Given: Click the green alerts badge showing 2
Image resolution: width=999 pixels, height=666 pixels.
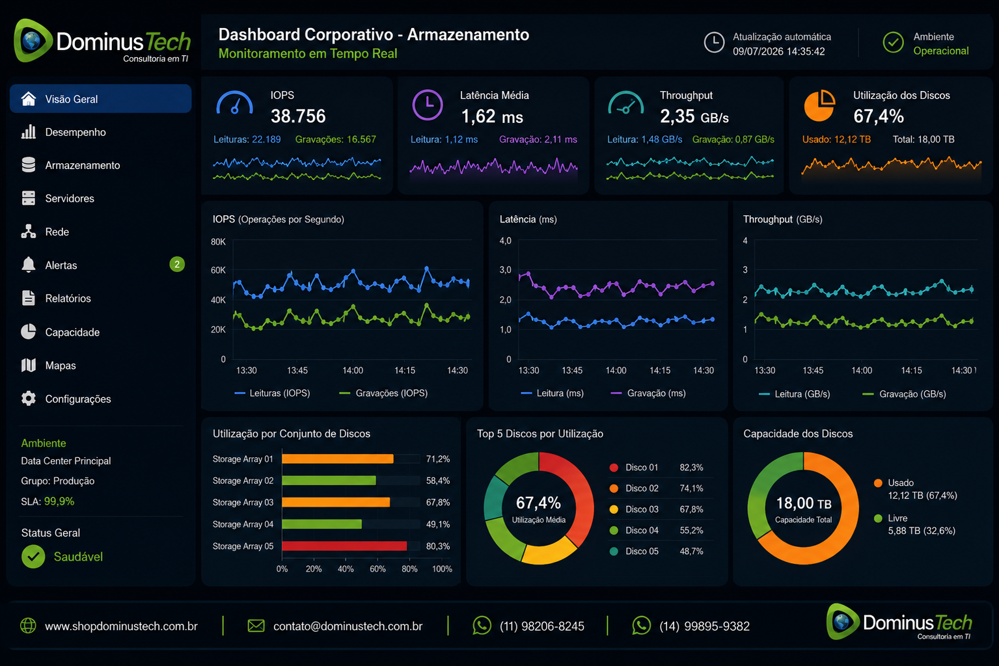Looking at the screenshot, I should [177, 264].
